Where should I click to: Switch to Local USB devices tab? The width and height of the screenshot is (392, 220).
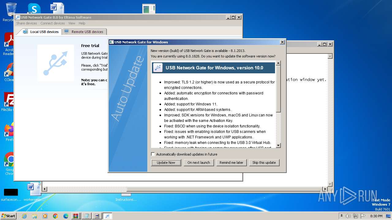click(x=40, y=32)
